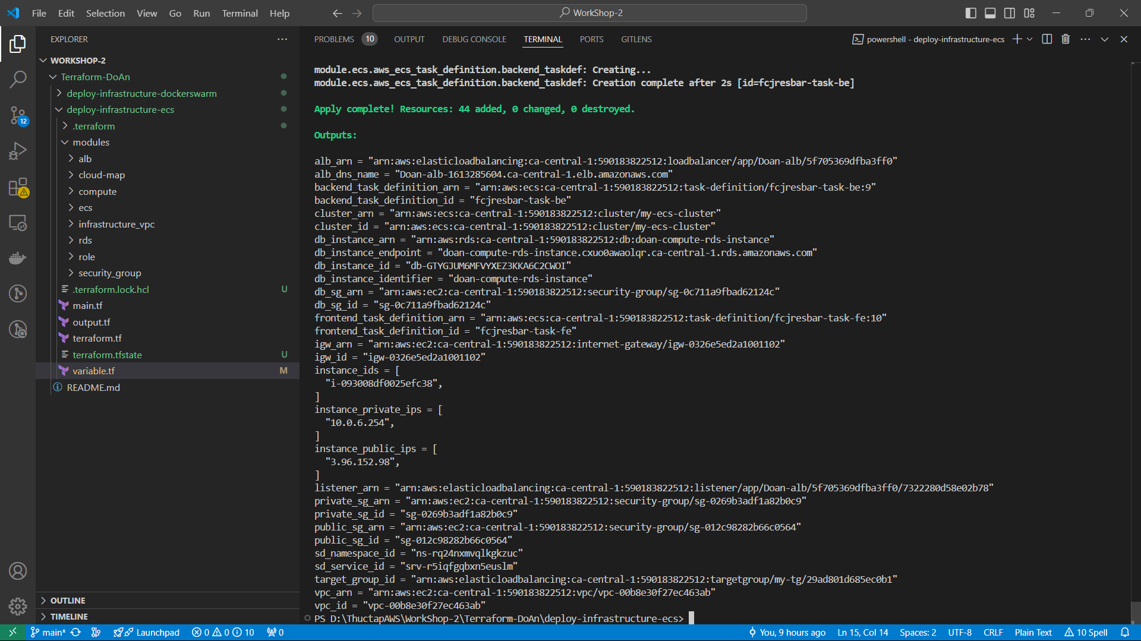Go back using navigation arrow
Screen dimensions: 1141x641
(337, 13)
